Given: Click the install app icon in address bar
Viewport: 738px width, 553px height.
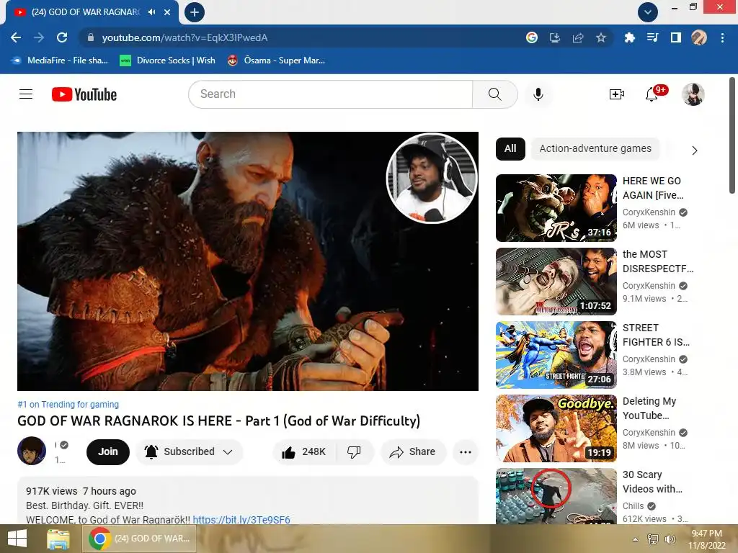Looking at the screenshot, I should tap(555, 37).
